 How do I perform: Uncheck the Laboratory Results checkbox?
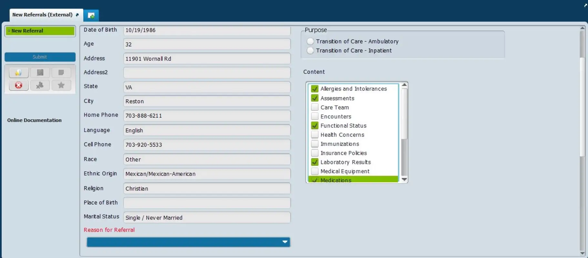tap(315, 162)
